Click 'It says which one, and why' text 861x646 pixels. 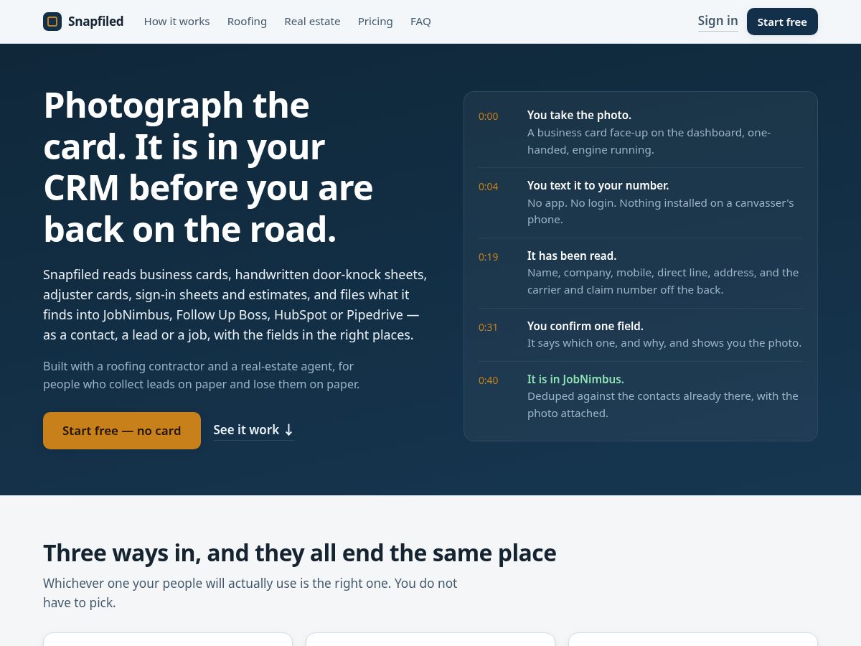(x=664, y=343)
